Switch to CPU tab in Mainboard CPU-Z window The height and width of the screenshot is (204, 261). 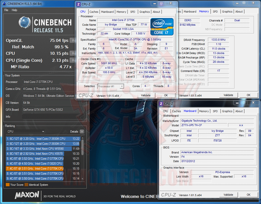pos(165,111)
